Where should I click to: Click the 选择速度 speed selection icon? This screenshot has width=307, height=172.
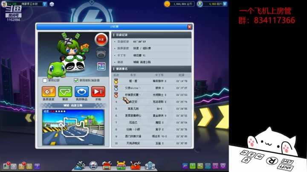[x=49, y=92]
